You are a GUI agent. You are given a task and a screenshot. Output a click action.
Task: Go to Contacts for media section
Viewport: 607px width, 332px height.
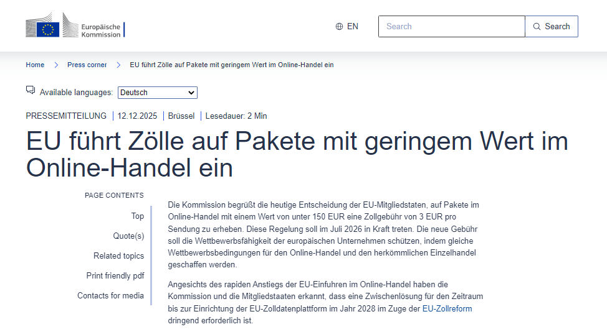click(x=110, y=296)
